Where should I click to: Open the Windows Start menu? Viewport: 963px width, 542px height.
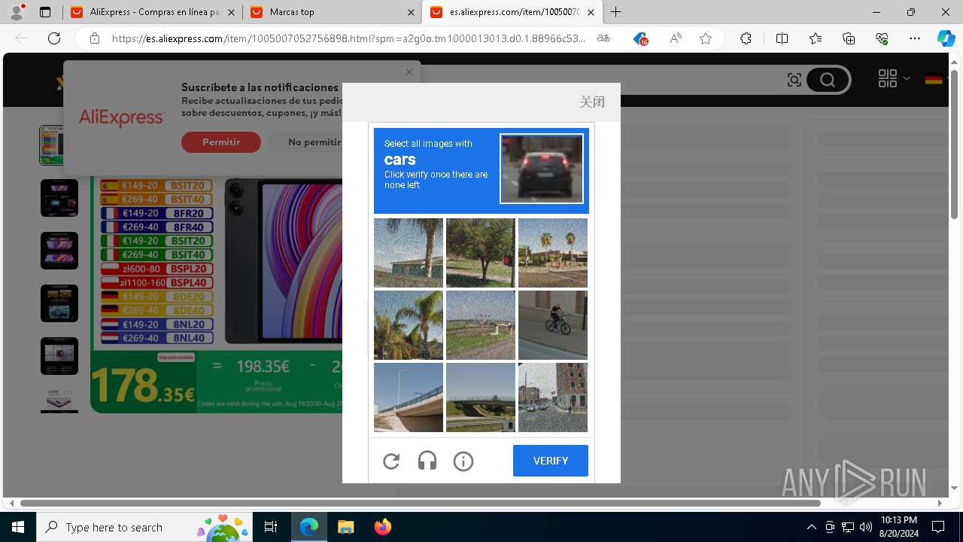point(18,527)
